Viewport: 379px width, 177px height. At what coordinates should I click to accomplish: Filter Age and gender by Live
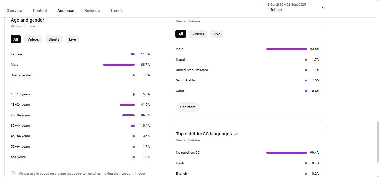[x=72, y=39]
